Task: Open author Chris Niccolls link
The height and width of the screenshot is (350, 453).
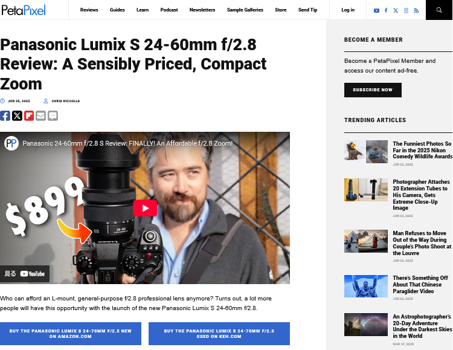Action: click(x=66, y=101)
